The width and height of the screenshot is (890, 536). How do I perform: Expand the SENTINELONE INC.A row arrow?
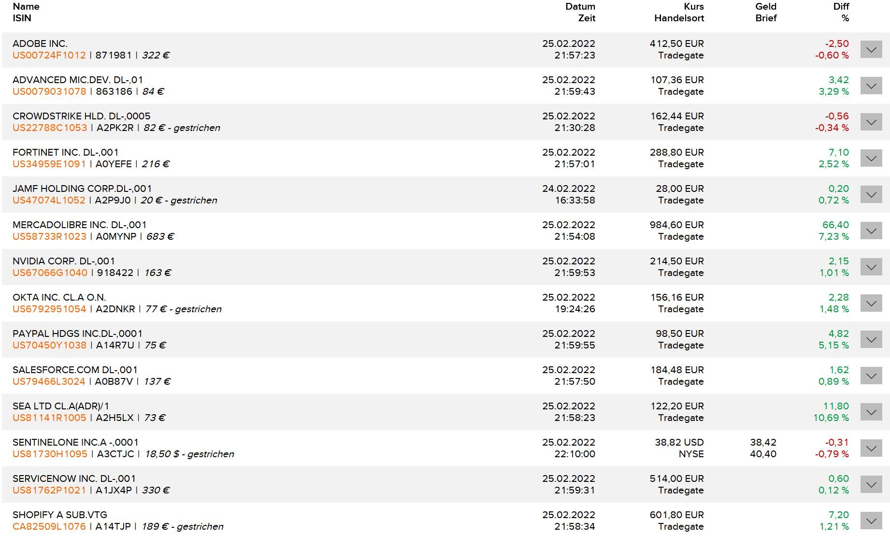click(x=871, y=448)
